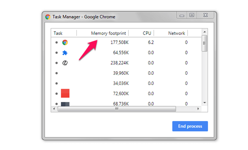This screenshot has width=248, height=150.
Task: Click the horizontal scrollbar thumb
Action: (x=117, y=109)
